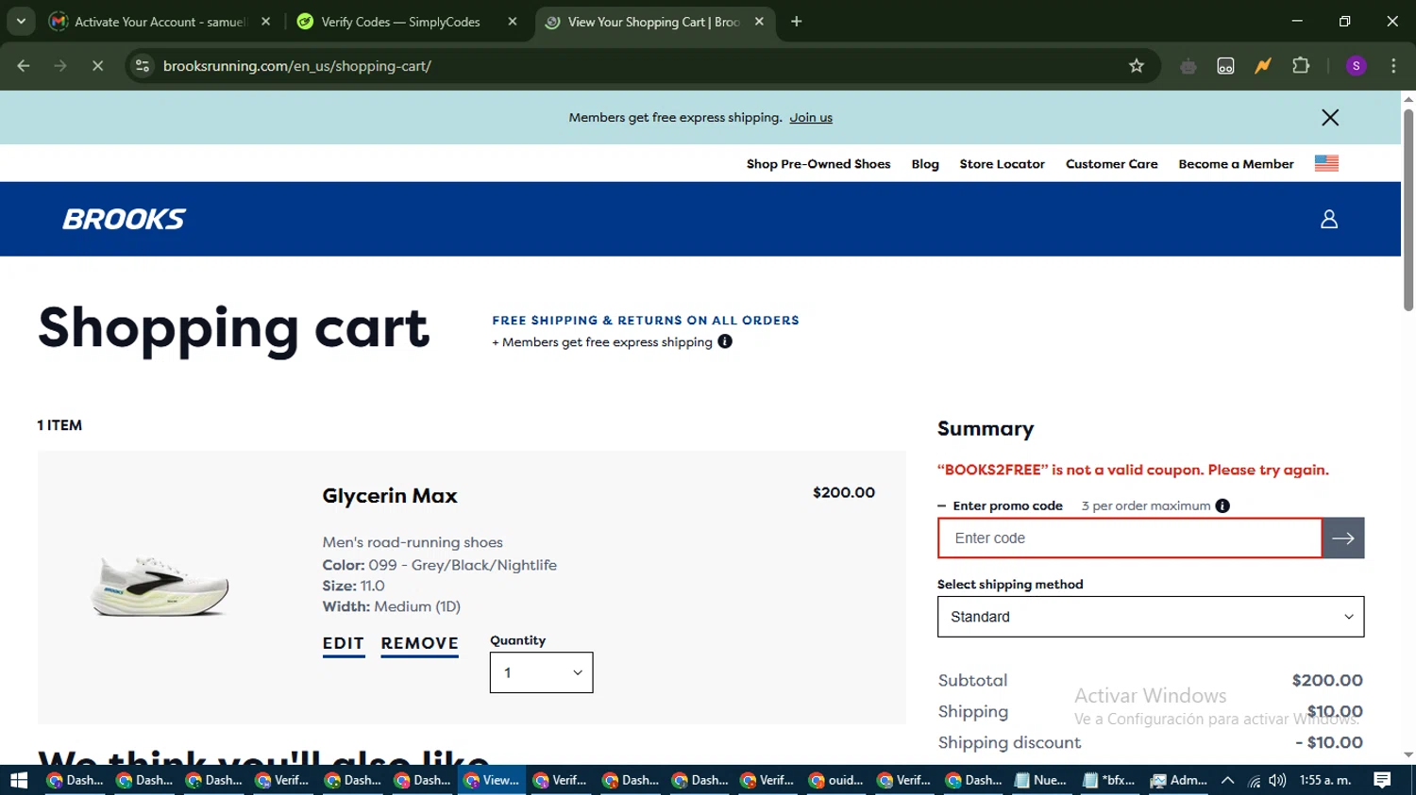Open the account profile icon in Brooks header
Screen dimensions: 1416x795
[x=1329, y=219]
